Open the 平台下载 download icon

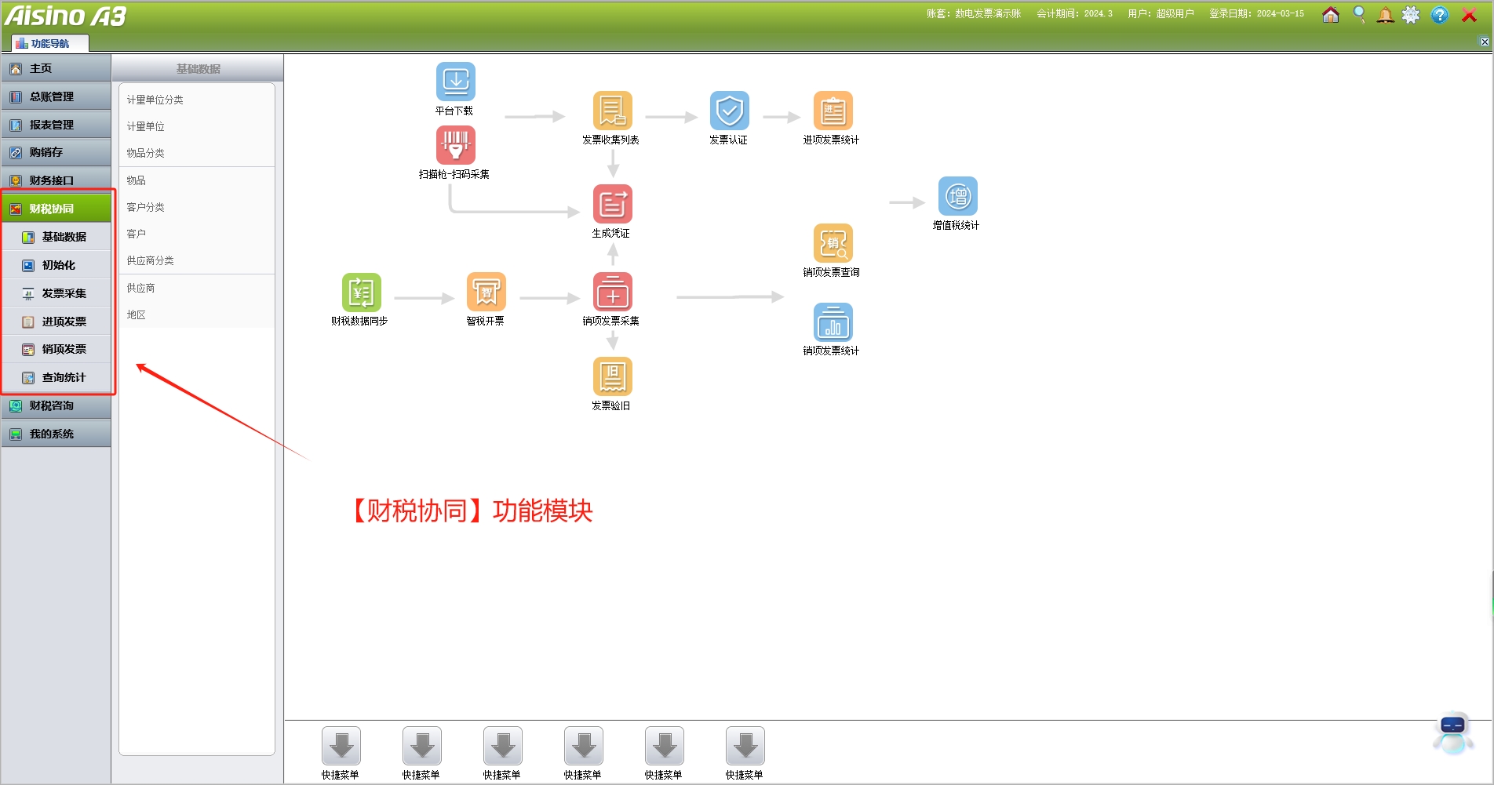pyautogui.click(x=455, y=82)
